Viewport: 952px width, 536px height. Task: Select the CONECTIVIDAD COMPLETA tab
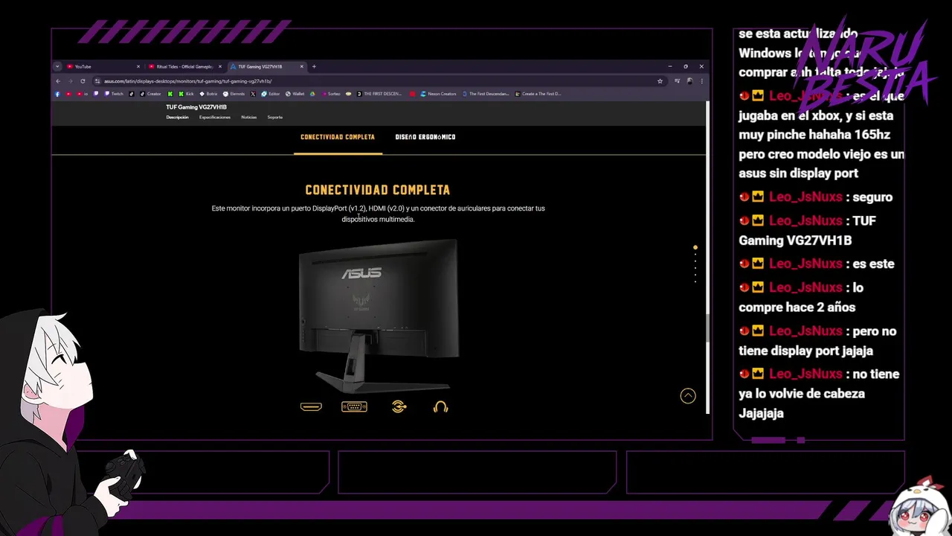[x=338, y=137]
